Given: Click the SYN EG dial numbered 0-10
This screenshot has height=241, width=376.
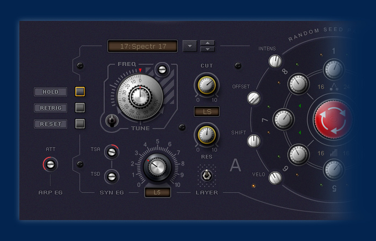Looking at the screenshot, I should coord(157,167).
